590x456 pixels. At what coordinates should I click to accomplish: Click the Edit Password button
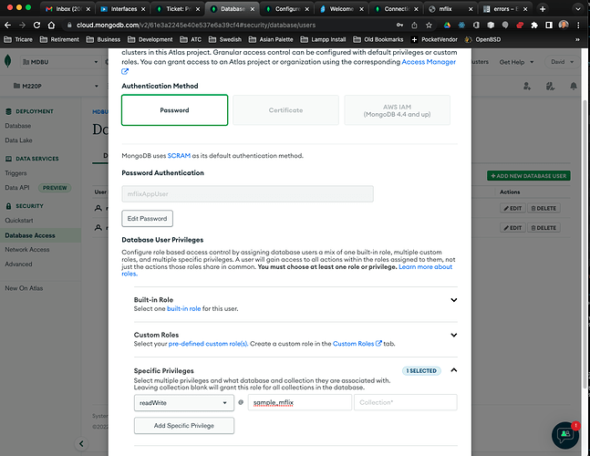point(147,219)
